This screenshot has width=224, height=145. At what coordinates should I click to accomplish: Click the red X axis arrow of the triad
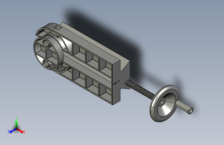pyautogui.click(x=20, y=131)
